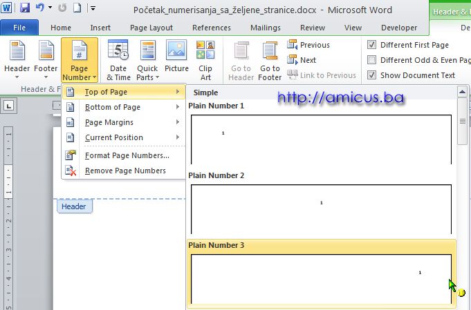Screen dimensions: 471x310
Task: Choose Remove Page Numbers
Action: (x=124, y=171)
